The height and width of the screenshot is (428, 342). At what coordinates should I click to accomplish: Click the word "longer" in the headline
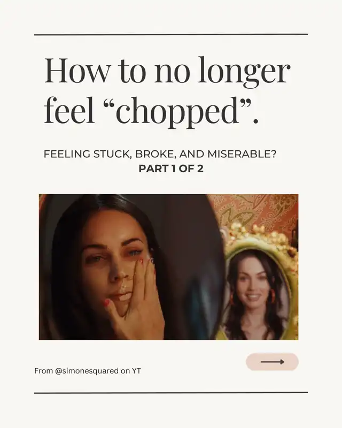244,72
